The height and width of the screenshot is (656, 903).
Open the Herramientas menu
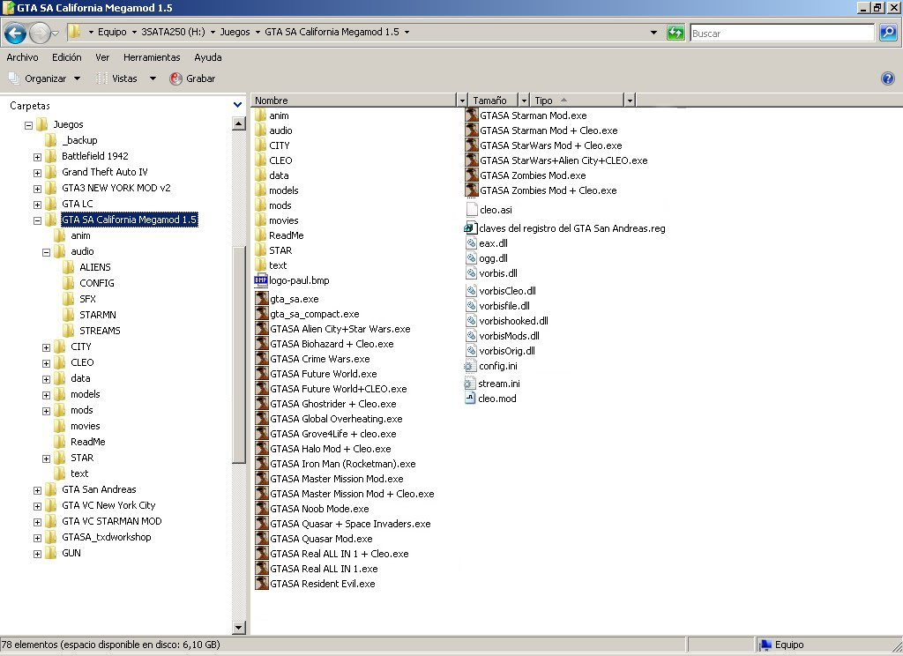pyautogui.click(x=152, y=57)
